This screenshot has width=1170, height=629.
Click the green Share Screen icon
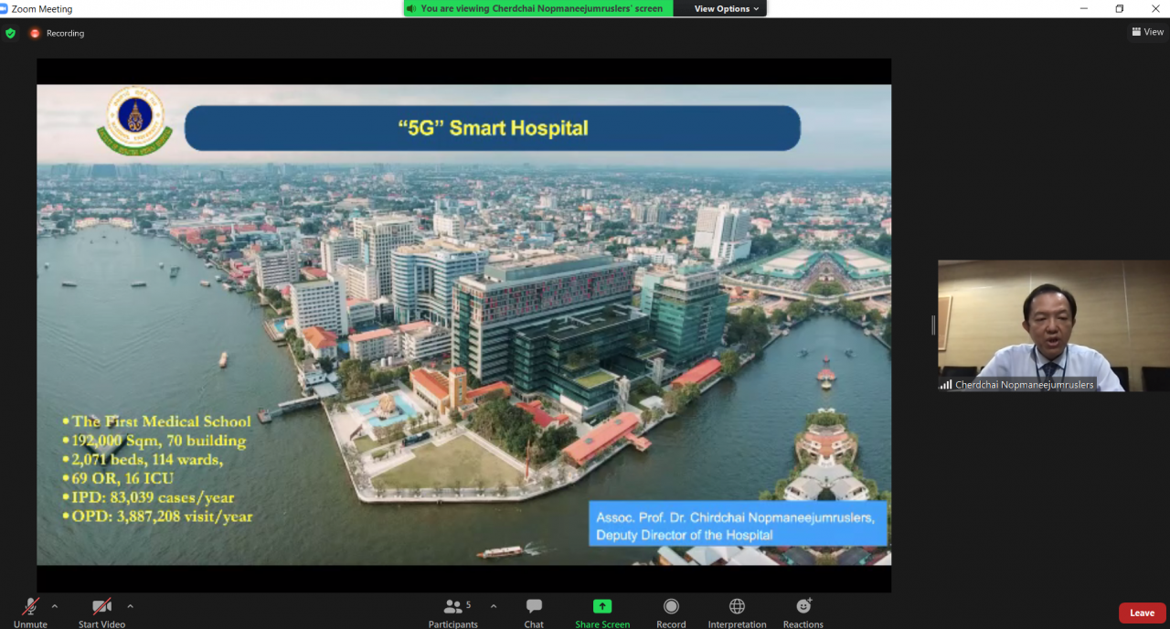coord(602,606)
